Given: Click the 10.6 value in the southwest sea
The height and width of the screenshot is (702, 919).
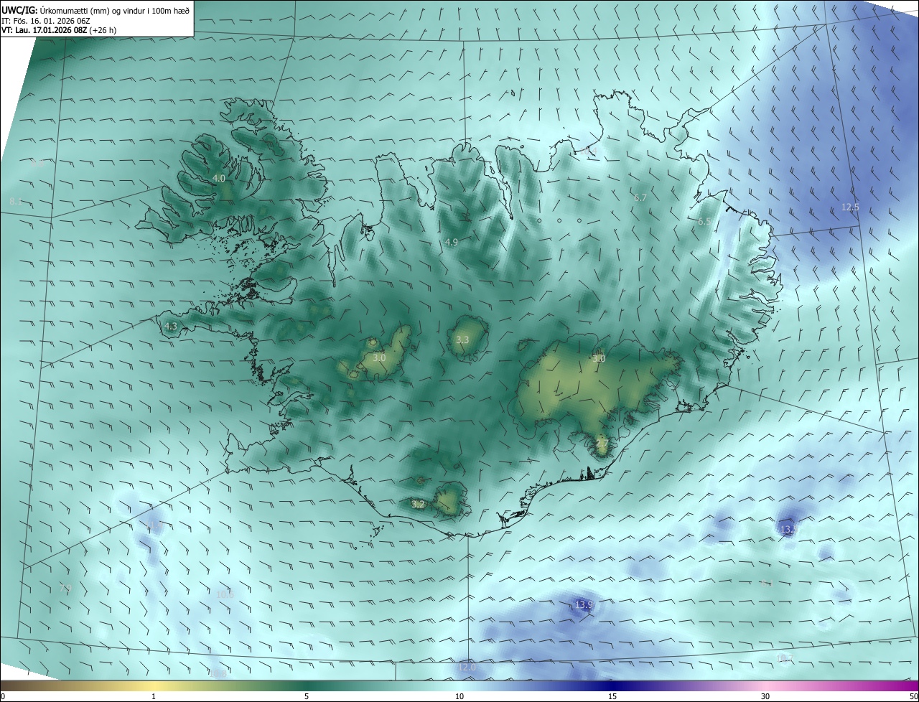Looking at the screenshot, I should pos(225,594).
